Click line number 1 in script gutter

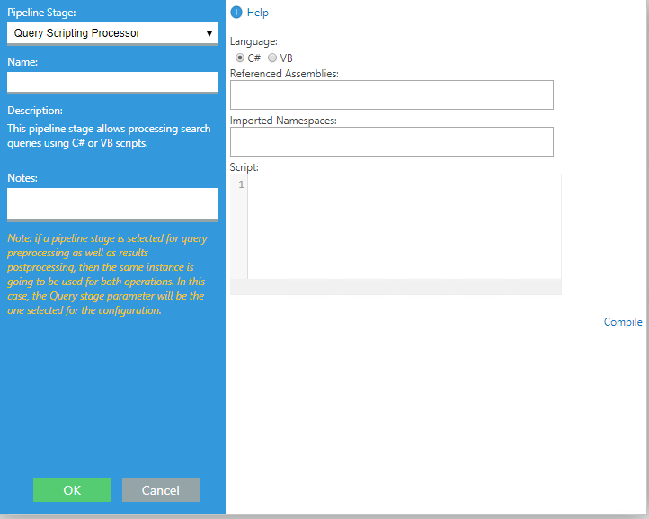point(240,185)
